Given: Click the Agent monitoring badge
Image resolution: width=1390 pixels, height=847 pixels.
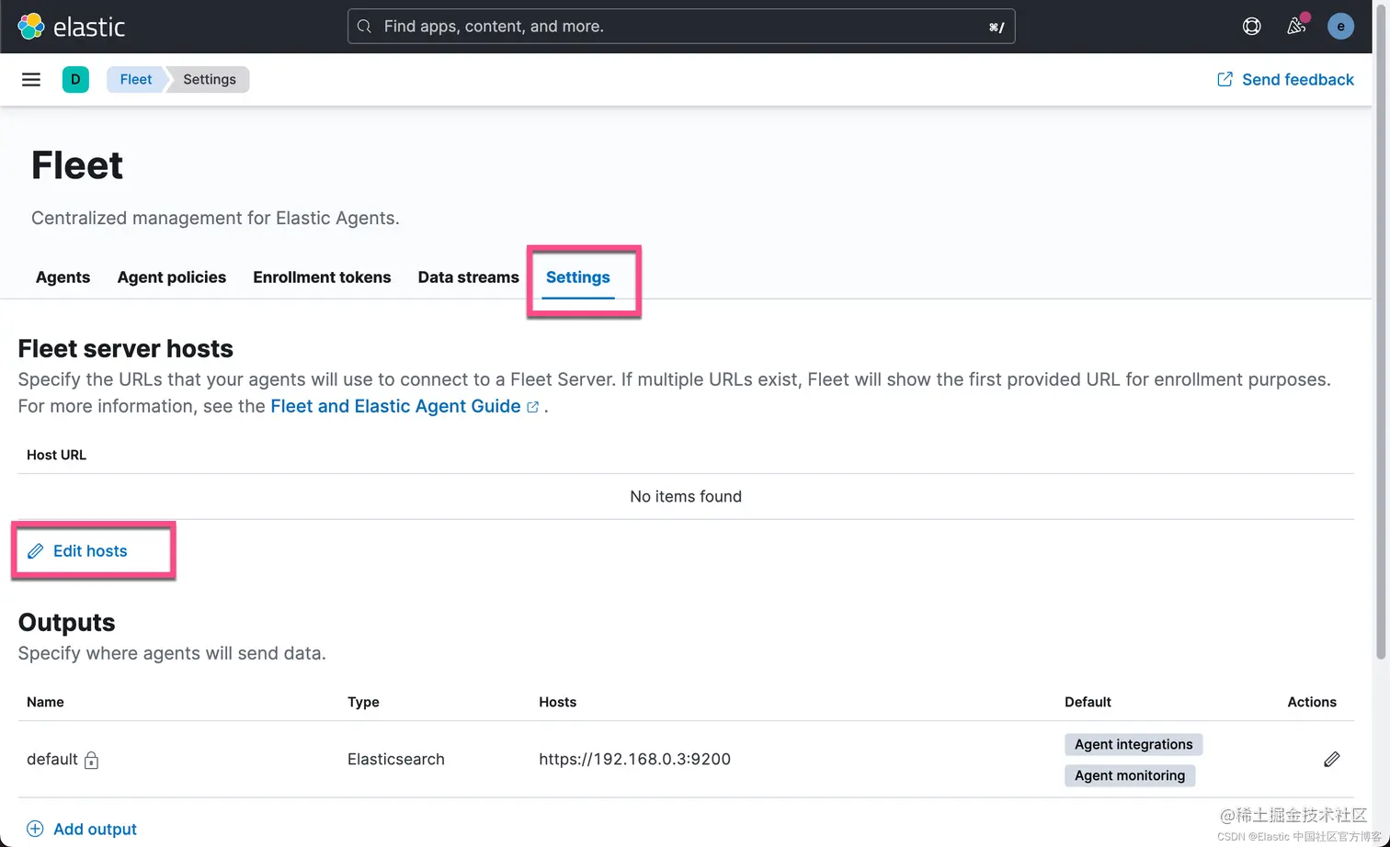Looking at the screenshot, I should (x=1130, y=775).
